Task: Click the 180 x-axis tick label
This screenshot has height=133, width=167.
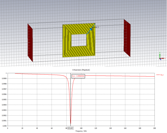Action: pos(140,128)
